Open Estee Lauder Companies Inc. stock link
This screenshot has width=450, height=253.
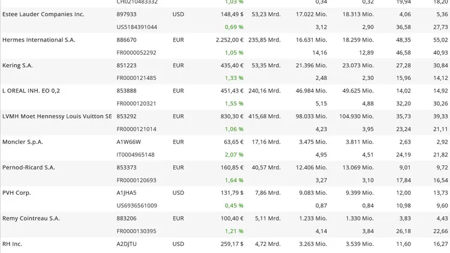(x=43, y=14)
